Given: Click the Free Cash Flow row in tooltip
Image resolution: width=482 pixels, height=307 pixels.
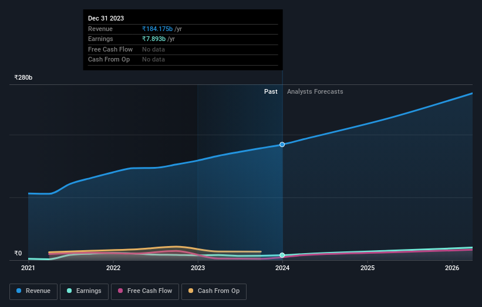Looking at the screenshot, I should 183,49.
